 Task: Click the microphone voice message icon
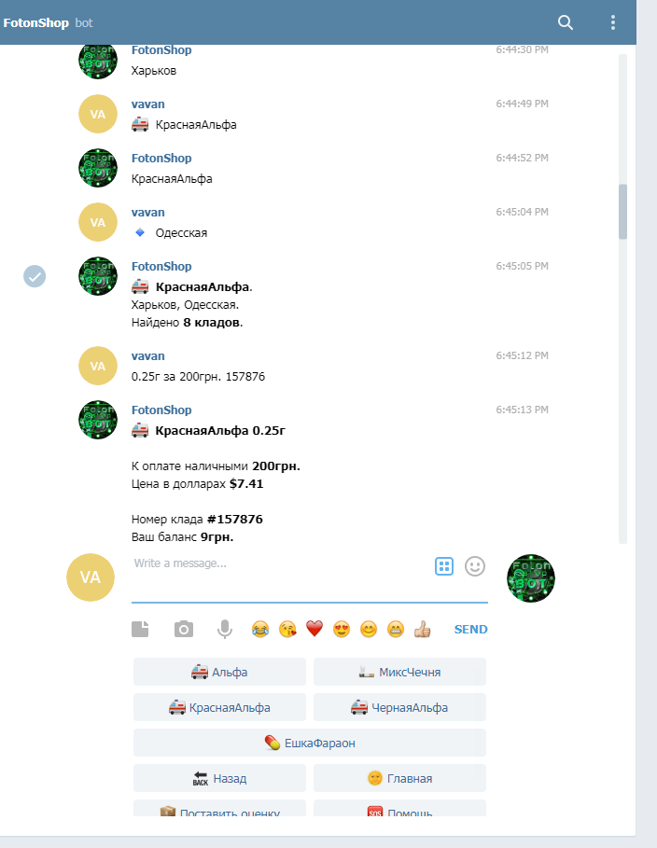225,629
